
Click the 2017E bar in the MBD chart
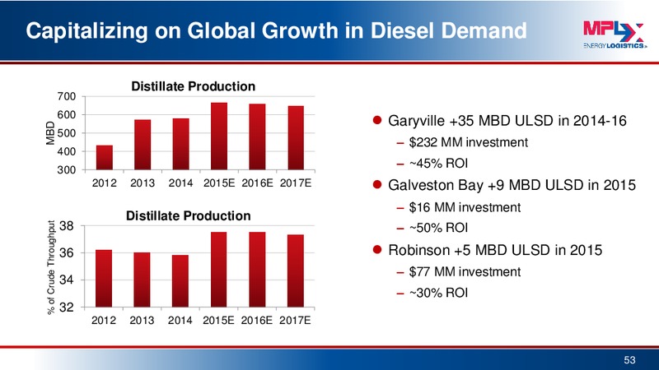(x=296, y=137)
